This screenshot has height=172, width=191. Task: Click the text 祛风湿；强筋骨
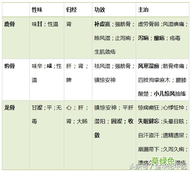click(114, 66)
